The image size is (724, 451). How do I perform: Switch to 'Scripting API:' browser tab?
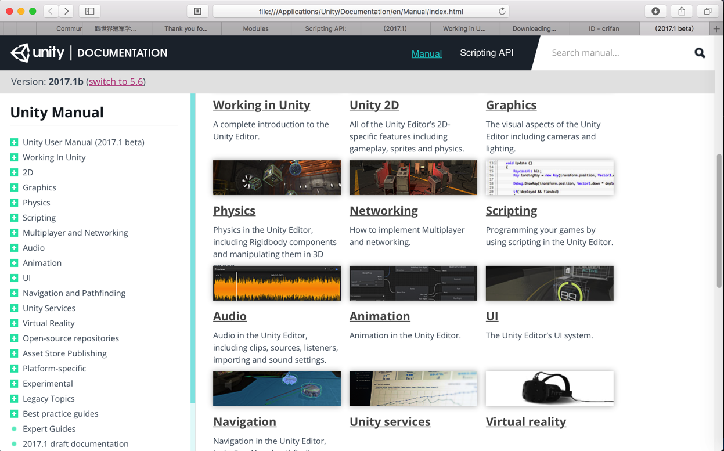pos(326,28)
